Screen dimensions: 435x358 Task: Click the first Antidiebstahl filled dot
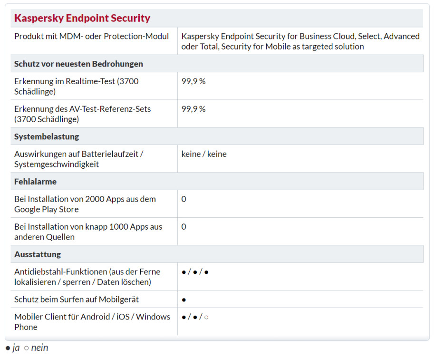point(184,272)
